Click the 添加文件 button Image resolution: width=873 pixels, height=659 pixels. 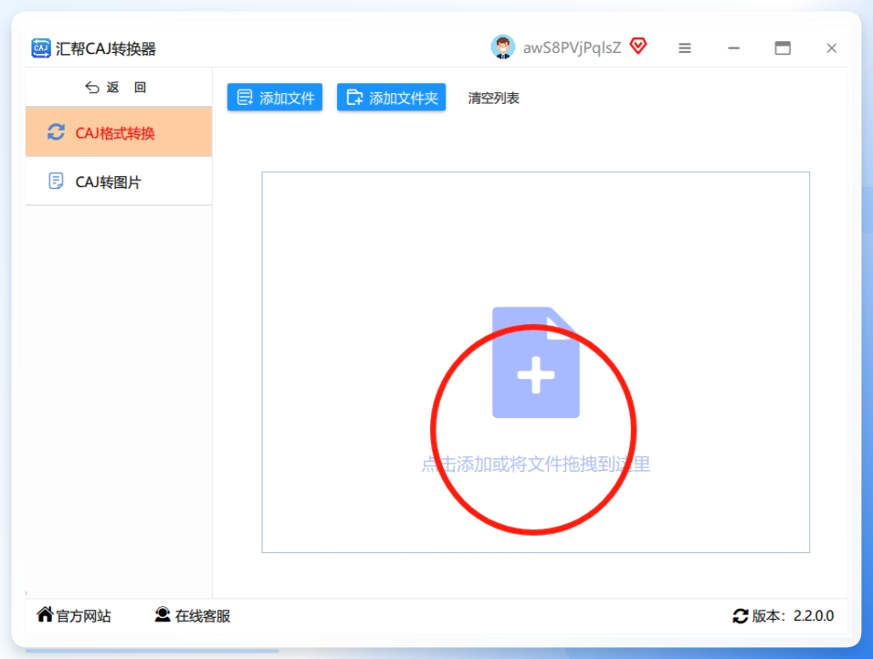coord(275,98)
